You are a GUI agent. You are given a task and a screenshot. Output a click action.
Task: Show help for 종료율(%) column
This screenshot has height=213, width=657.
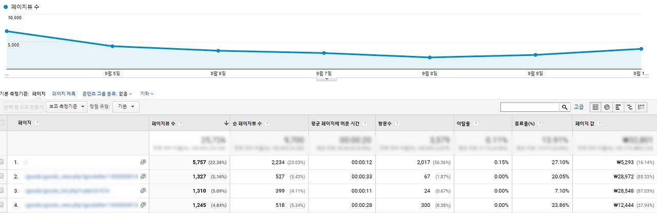click(x=540, y=124)
